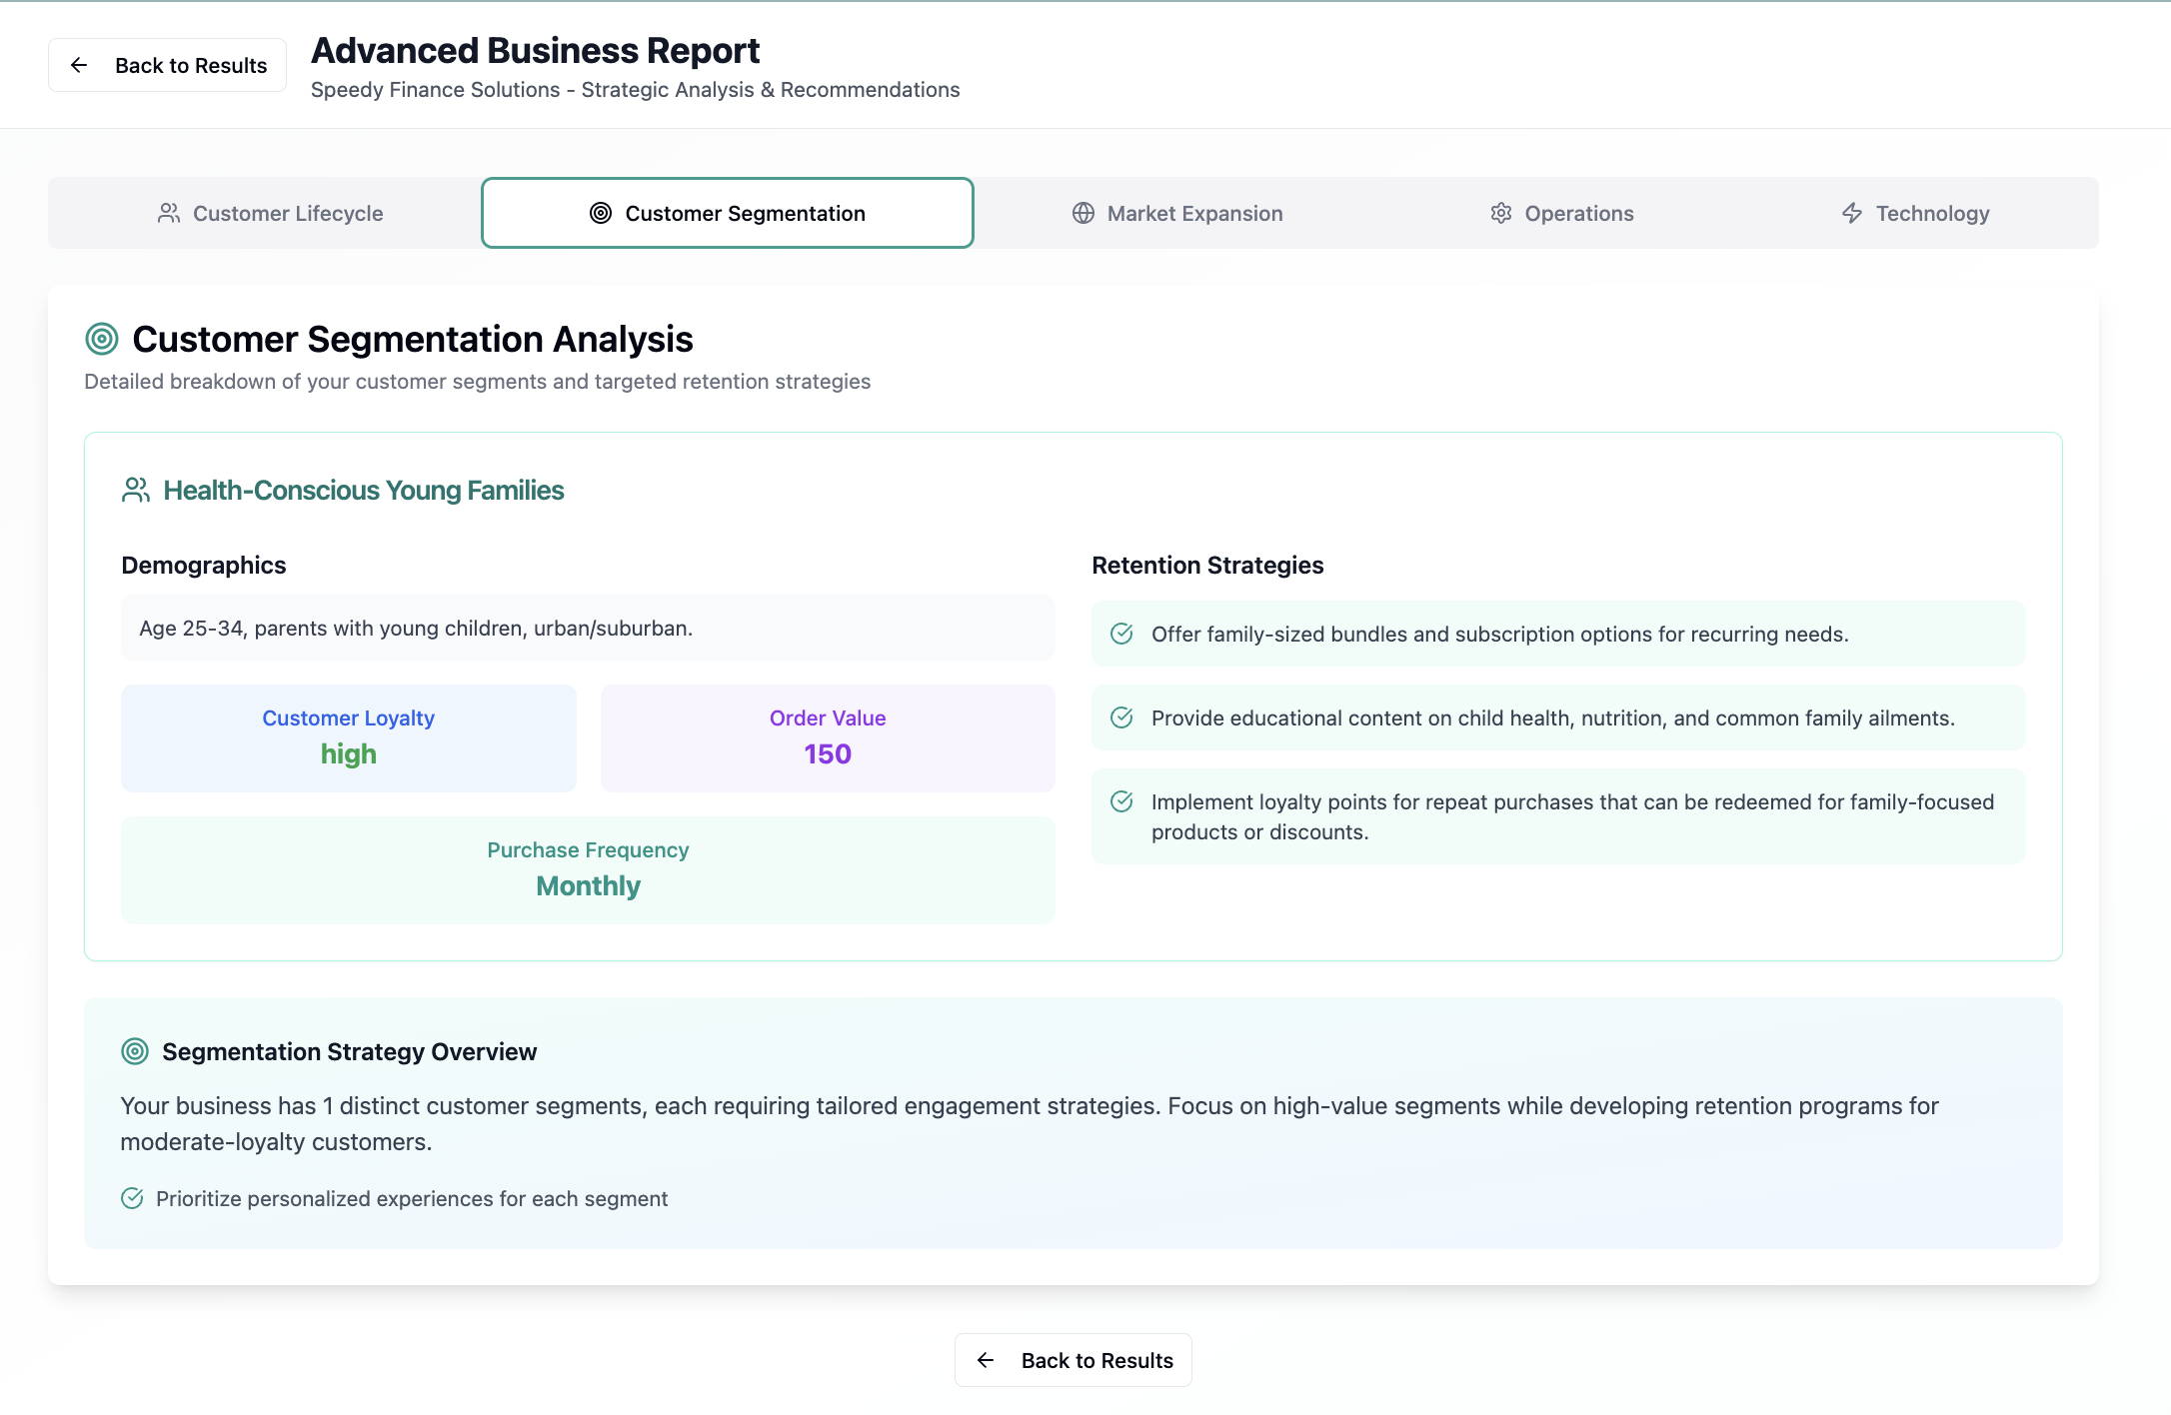Click check-circle beside loyalty points strategy

click(1121, 801)
